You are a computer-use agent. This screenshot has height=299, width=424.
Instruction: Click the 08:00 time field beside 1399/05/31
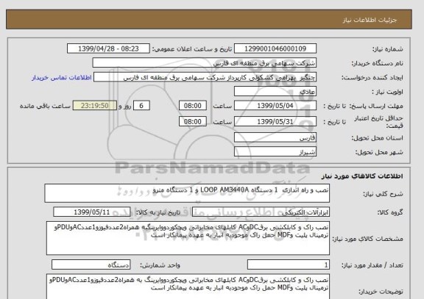193,122
